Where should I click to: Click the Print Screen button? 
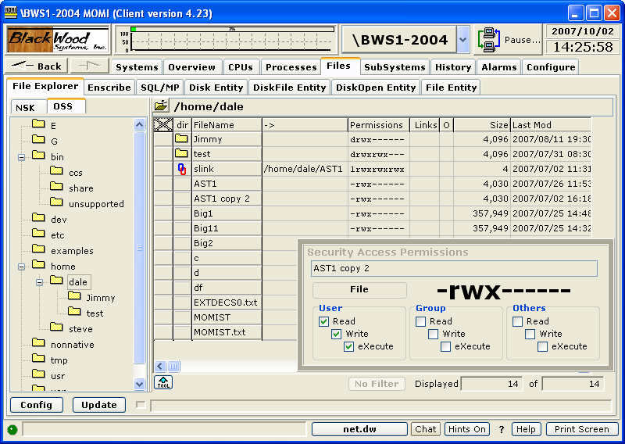tap(581, 429)
